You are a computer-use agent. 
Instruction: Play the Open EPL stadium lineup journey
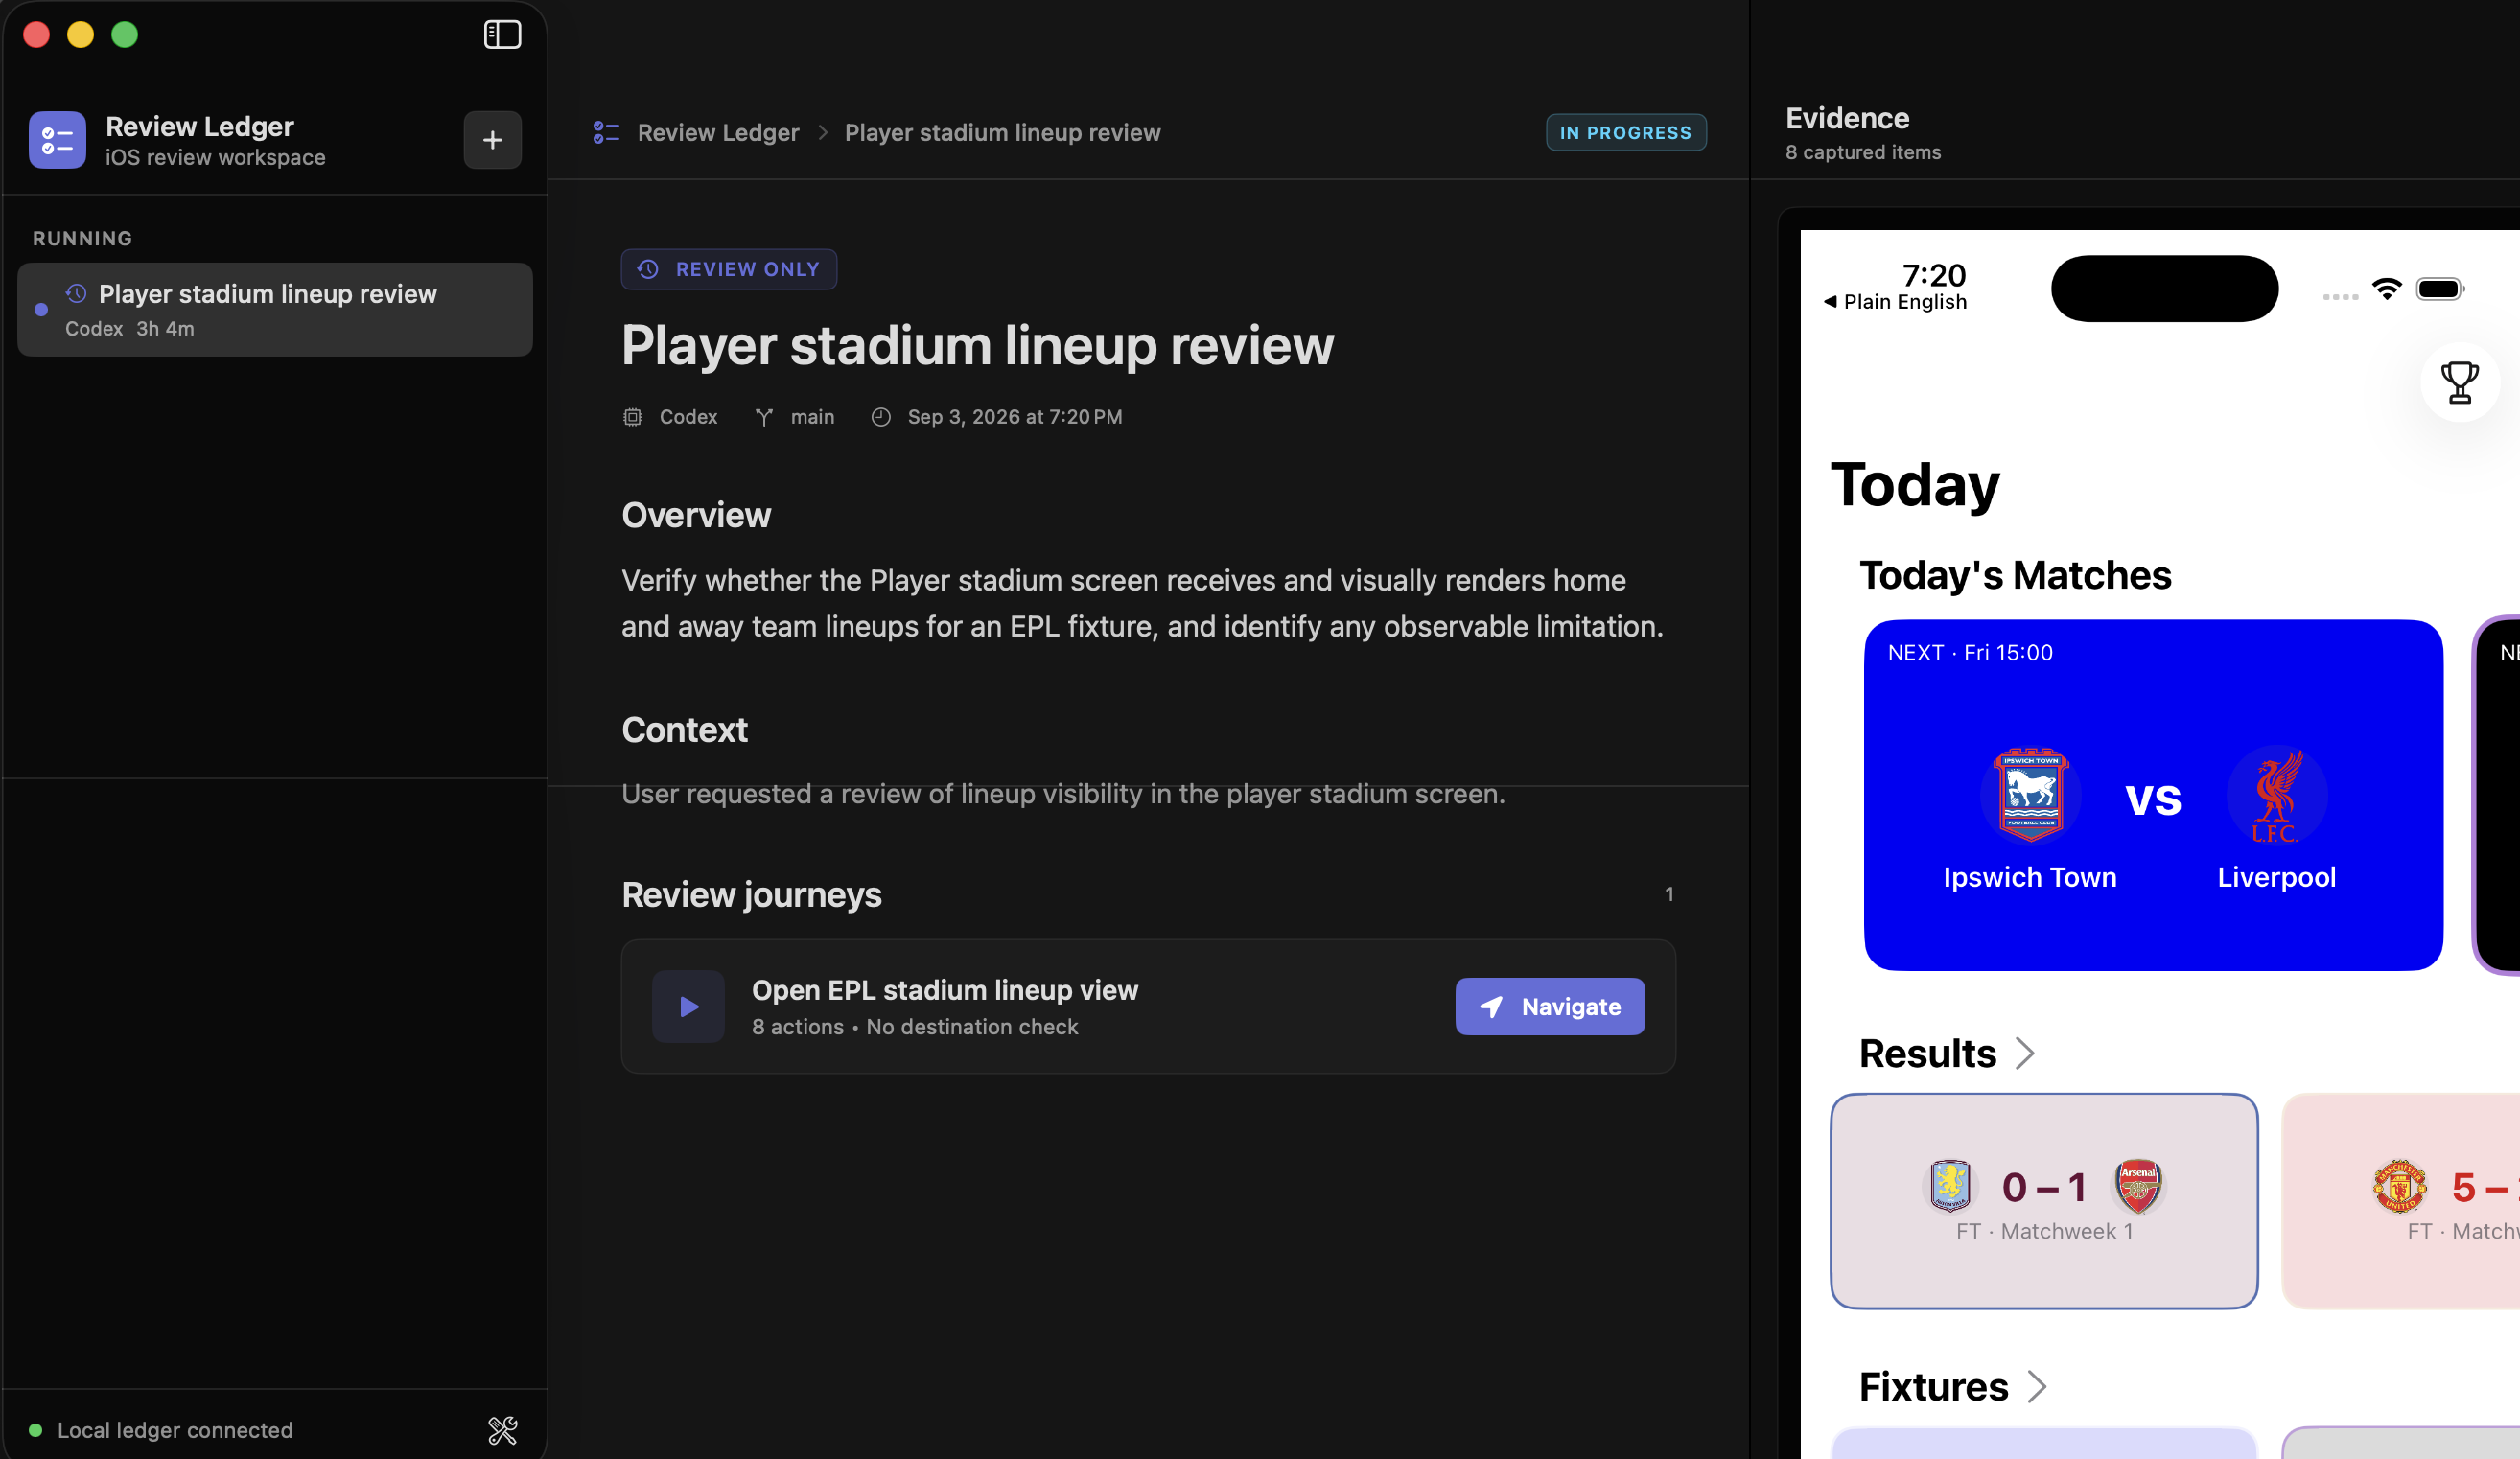[x=688, y=1007]
